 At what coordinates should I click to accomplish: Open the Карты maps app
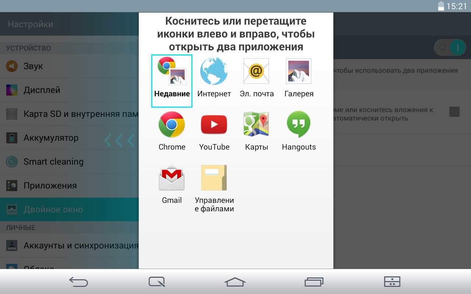(256, 125)
